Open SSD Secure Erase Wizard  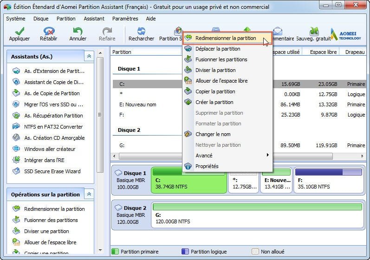coord(47,171)
